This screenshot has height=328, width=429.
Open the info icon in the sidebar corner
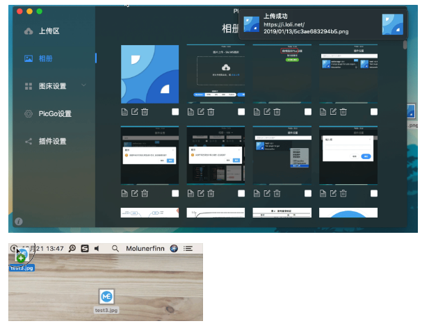[x=19, y=221]
